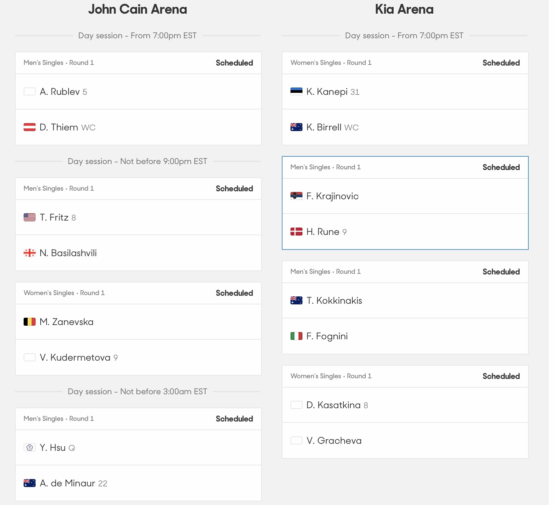The width and height of the screenshot is (555, 505).
Task: Click the Italian flag beside F. Fognini
Action: 296,336
